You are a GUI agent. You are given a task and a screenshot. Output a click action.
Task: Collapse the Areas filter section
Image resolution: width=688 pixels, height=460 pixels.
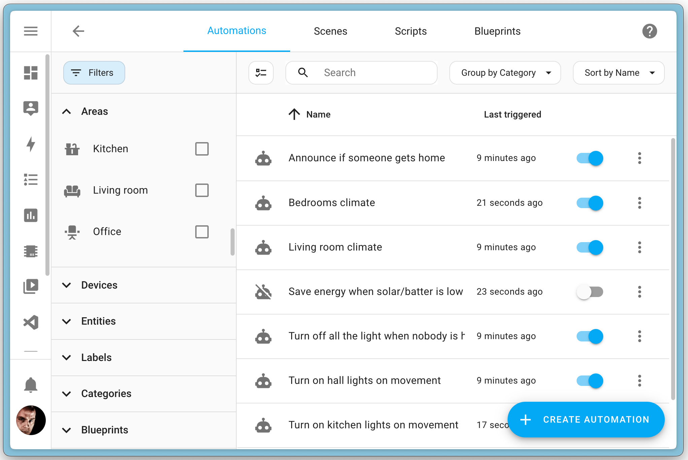pos(66,111)
